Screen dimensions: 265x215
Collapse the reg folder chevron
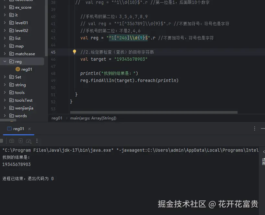5,61
